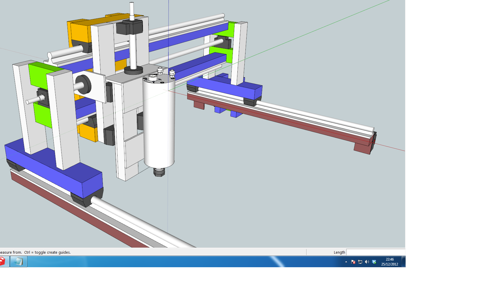Click the Show desktop button
Screen dimensions: 484x303
(403, 262)
